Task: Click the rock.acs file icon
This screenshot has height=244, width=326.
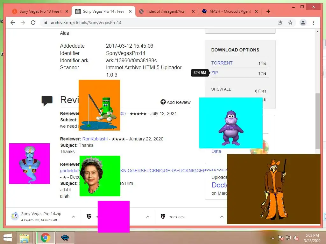Action: point(163,217)
